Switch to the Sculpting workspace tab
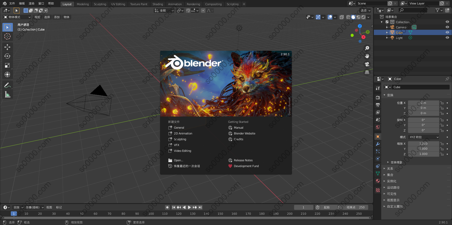 click(x=100, y=4)
